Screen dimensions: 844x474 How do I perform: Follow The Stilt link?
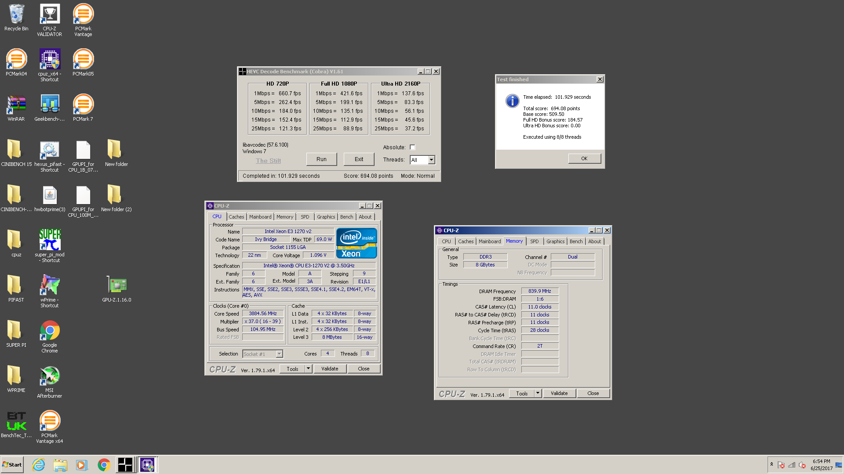[269, 161]
